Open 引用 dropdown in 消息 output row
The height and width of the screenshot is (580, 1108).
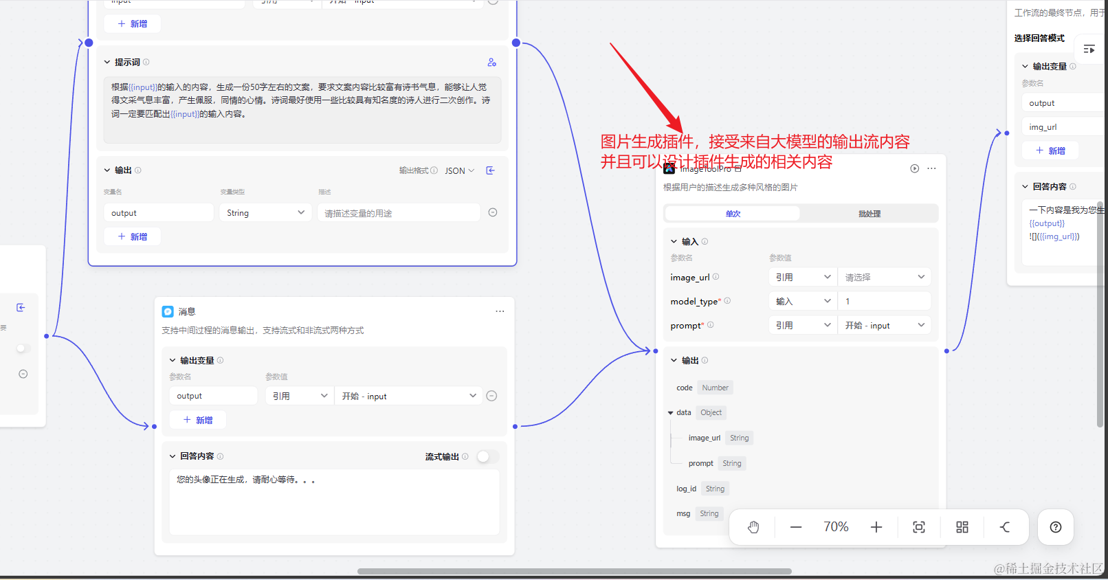tap(300, 396)
